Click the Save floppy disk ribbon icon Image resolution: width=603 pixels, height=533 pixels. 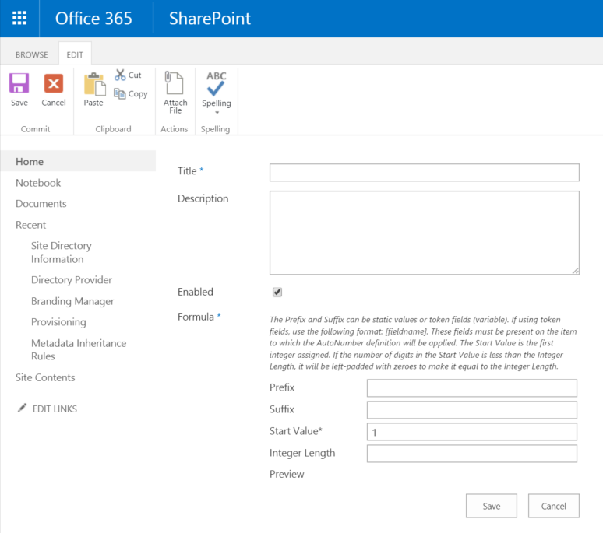click(19, 83)
